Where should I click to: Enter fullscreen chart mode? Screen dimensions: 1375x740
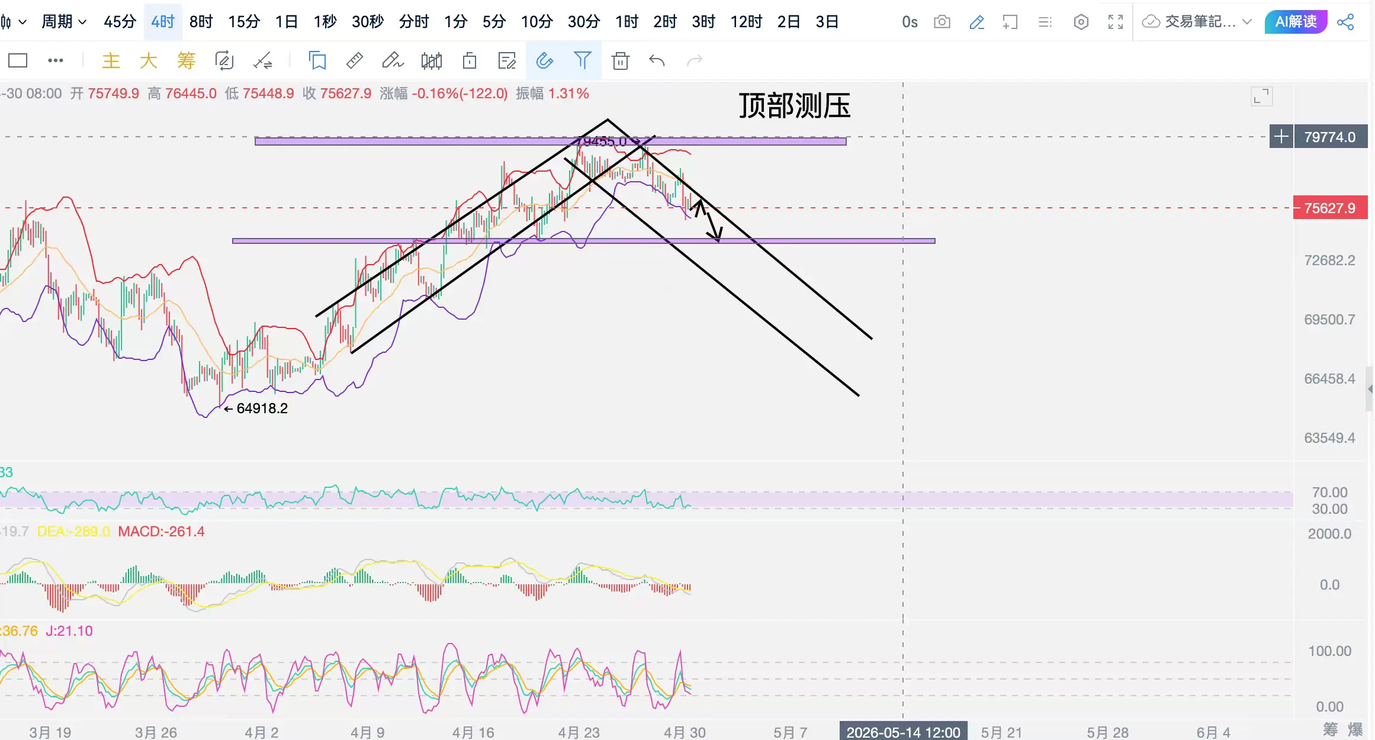click(1115, 22)
